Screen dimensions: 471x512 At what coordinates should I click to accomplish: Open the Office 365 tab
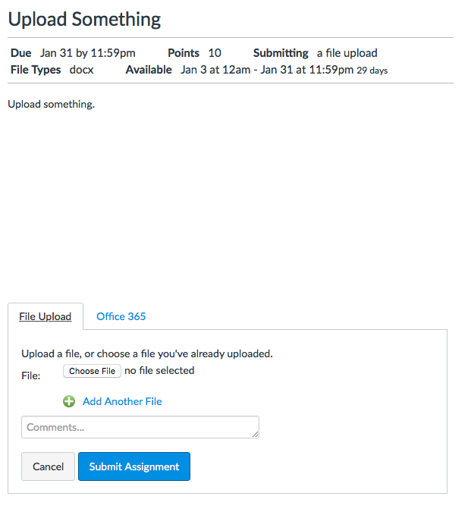pyautogui.click(x=121, y=316)
